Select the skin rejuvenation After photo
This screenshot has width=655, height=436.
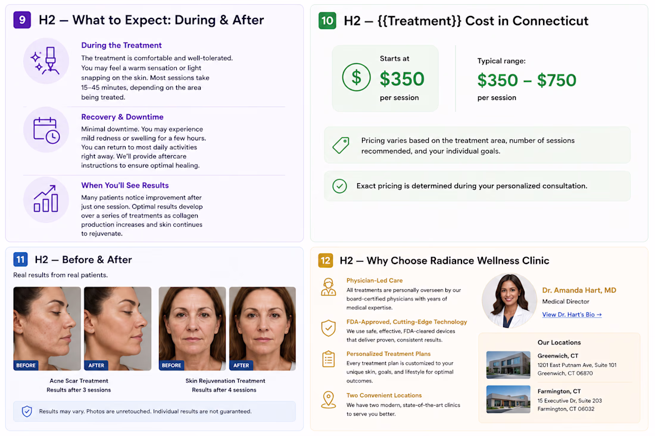click(263, 328)
